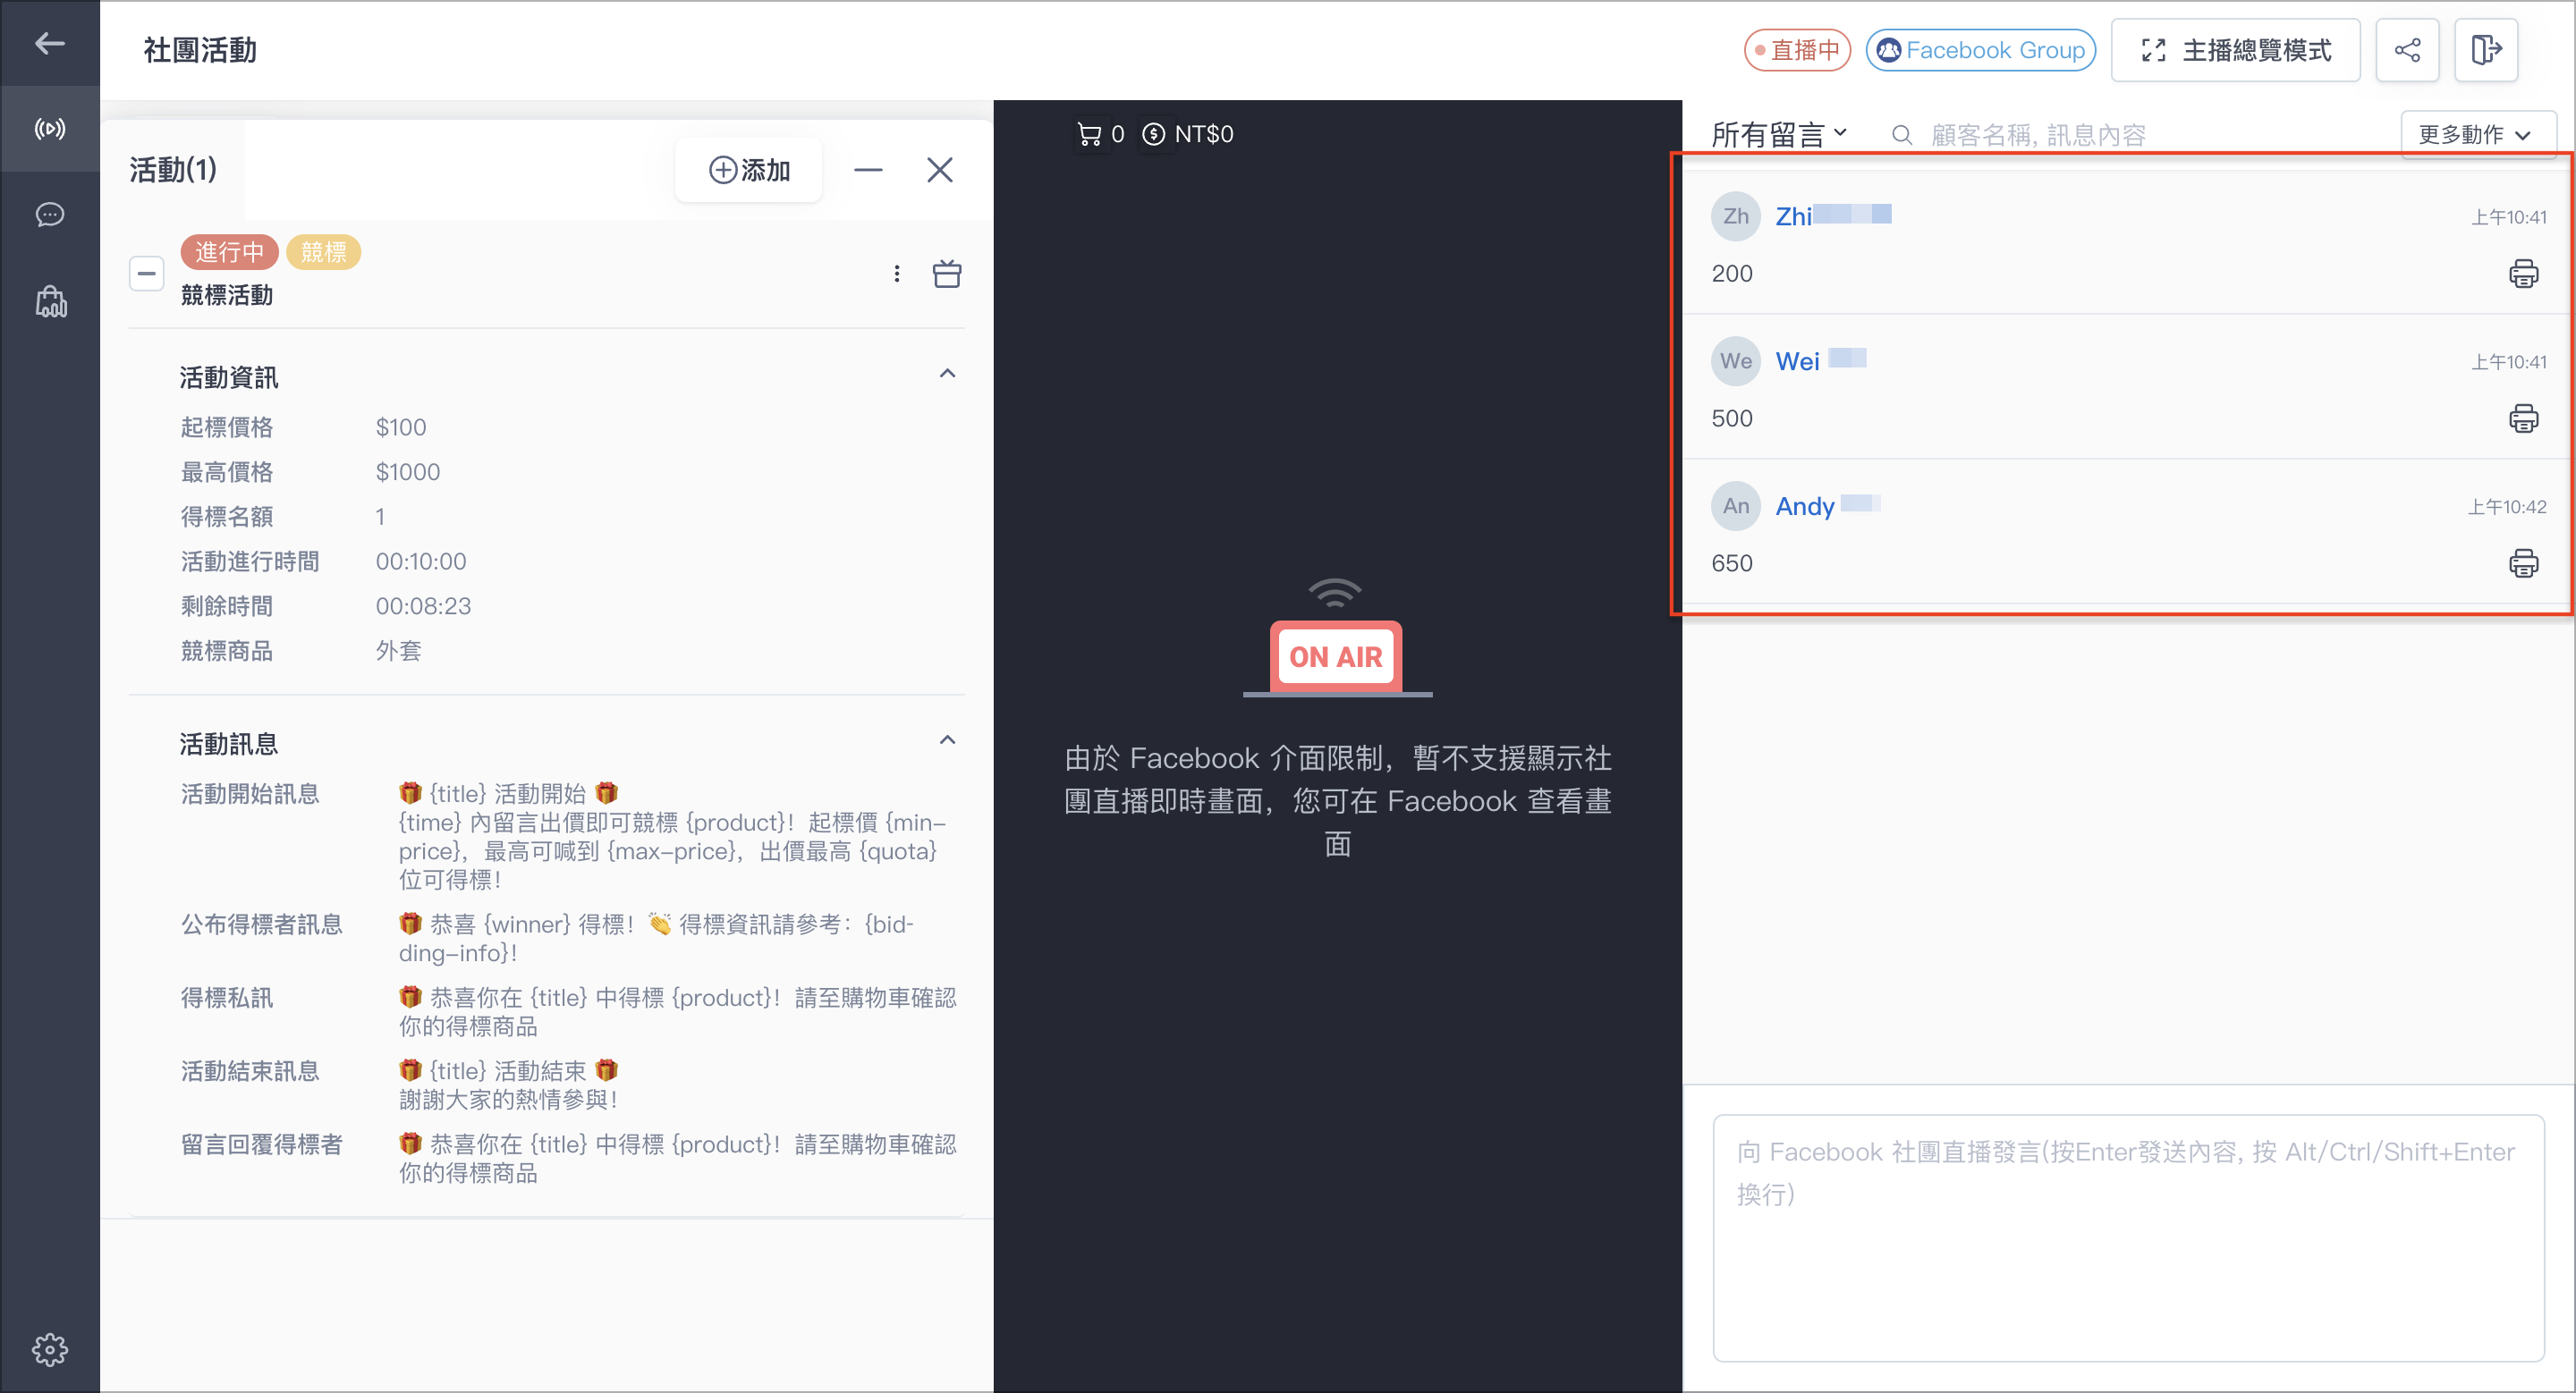Click the 最高價格 value $1000
The height and width of the screenshot is (1393, 2576).
[408, 472]
